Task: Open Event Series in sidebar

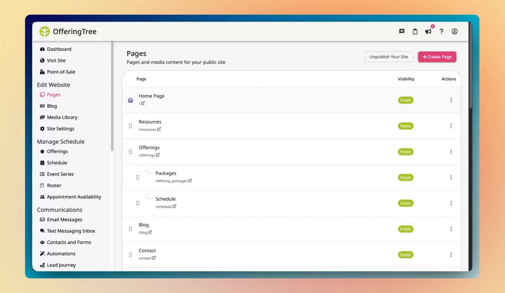Action: click(57, 174)
